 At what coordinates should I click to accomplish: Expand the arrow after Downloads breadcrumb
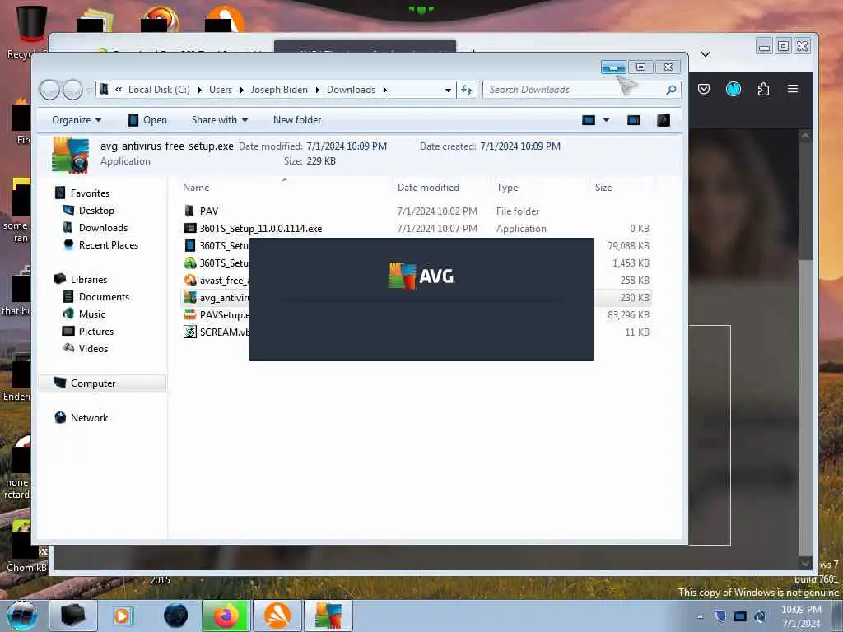pos(385,90)
